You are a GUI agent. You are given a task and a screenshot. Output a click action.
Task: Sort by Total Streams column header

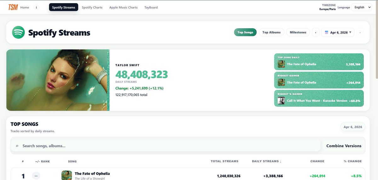coord(225,161)
